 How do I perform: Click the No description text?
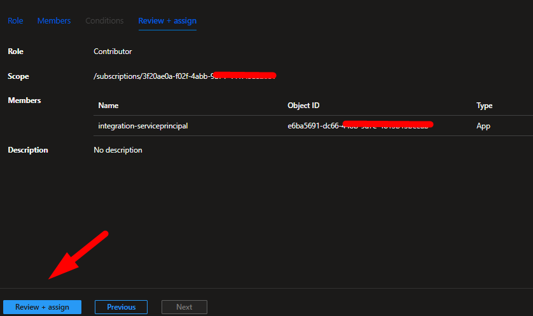[118, 150]
